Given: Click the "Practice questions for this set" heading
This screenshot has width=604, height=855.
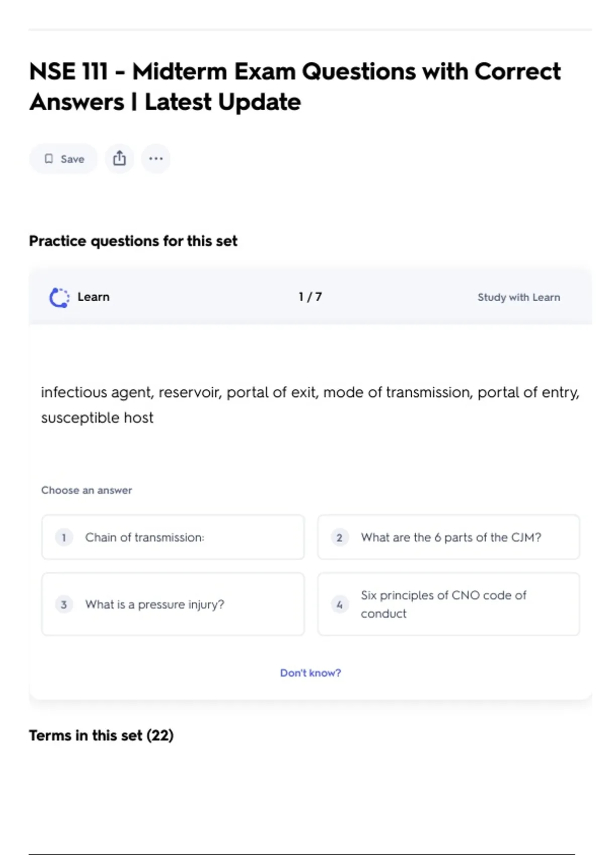Looking at the screenshot, I should pyautogui.click(x=133, y=241).
